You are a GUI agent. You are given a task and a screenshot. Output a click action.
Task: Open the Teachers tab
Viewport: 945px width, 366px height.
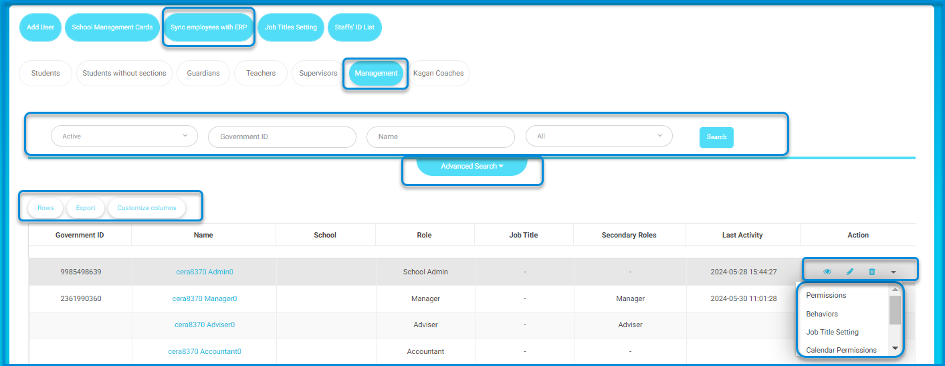pos(261,73)
